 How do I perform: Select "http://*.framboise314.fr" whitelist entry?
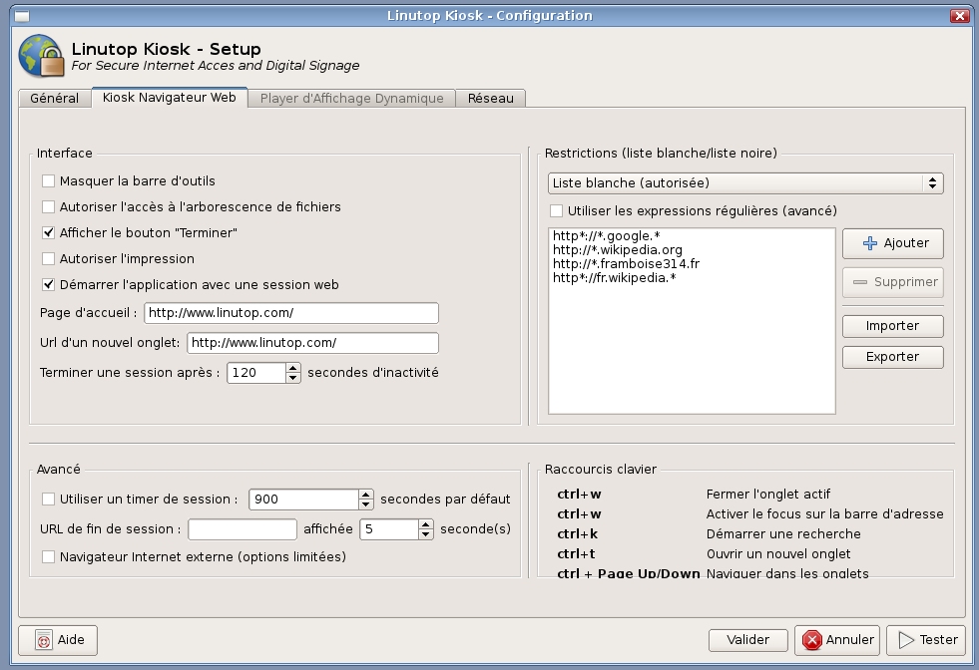tap(627, 264)
